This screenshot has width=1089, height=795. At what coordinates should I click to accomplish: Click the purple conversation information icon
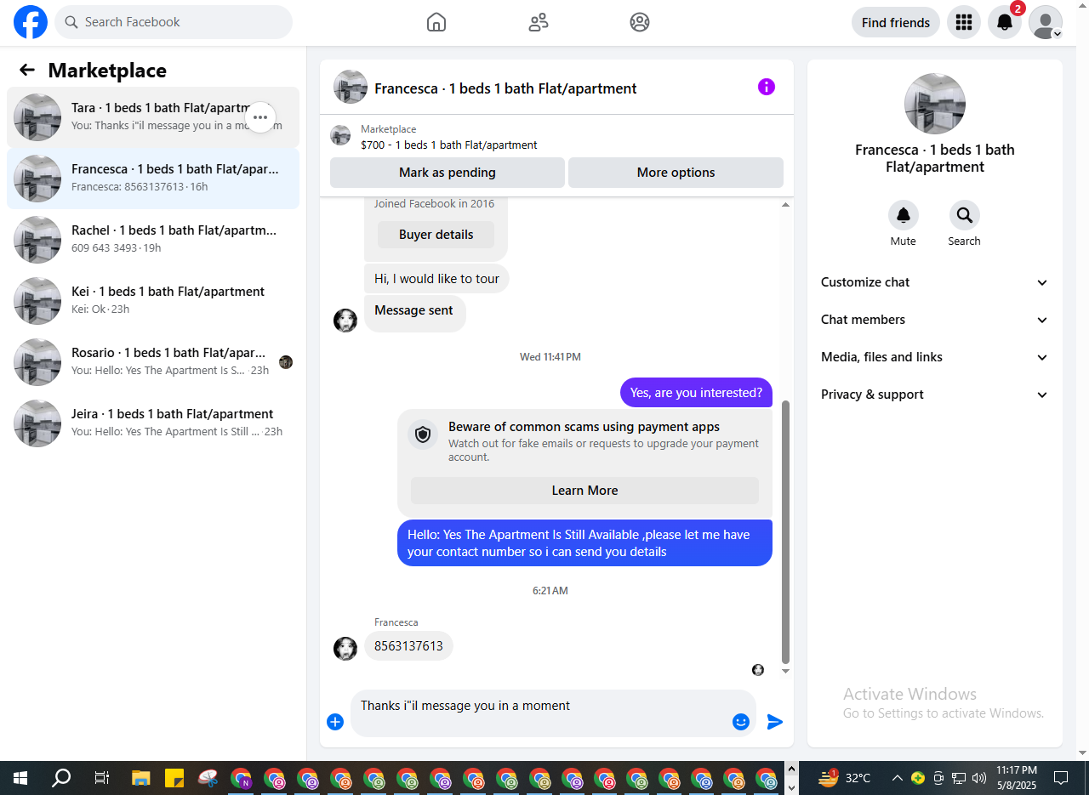[767, 87]
